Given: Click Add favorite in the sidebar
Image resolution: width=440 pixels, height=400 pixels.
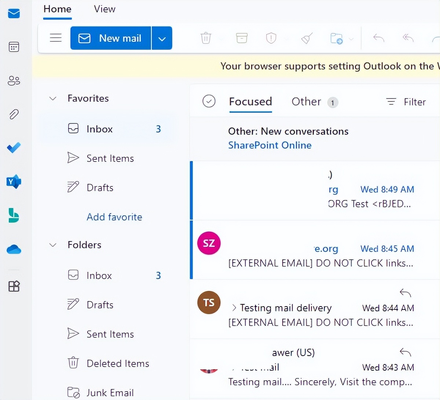Looking at the screenshot, I should (114, 217).
